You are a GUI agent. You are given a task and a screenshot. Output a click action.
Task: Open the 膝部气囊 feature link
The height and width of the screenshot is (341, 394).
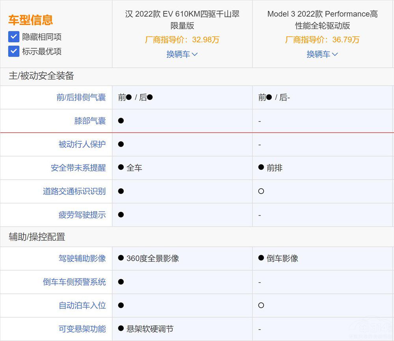90,121
